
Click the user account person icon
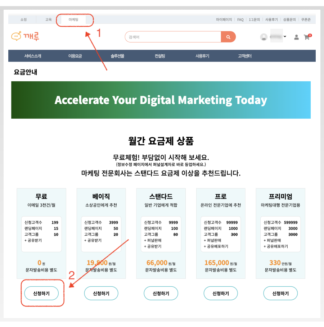coord(296,37)
